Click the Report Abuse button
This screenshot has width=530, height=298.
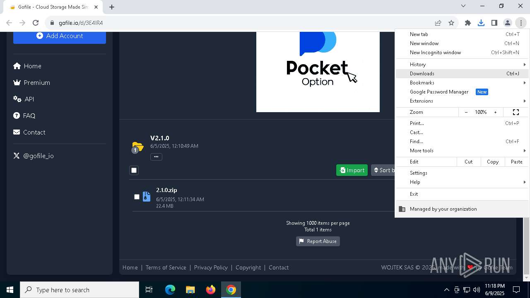(318, 241)
